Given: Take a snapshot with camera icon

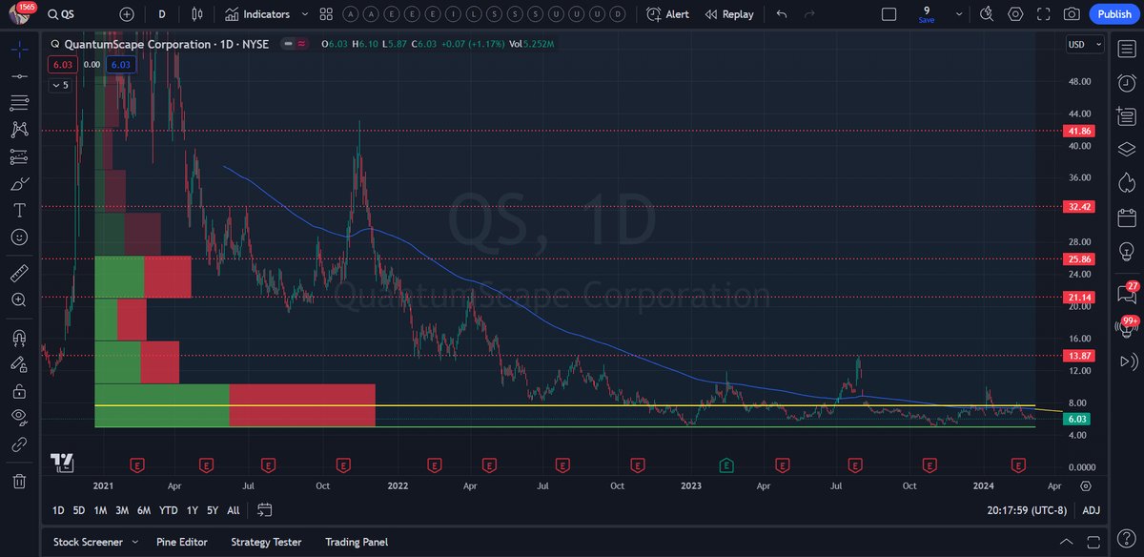Looking at the screenshot, I should point(1072,14).
